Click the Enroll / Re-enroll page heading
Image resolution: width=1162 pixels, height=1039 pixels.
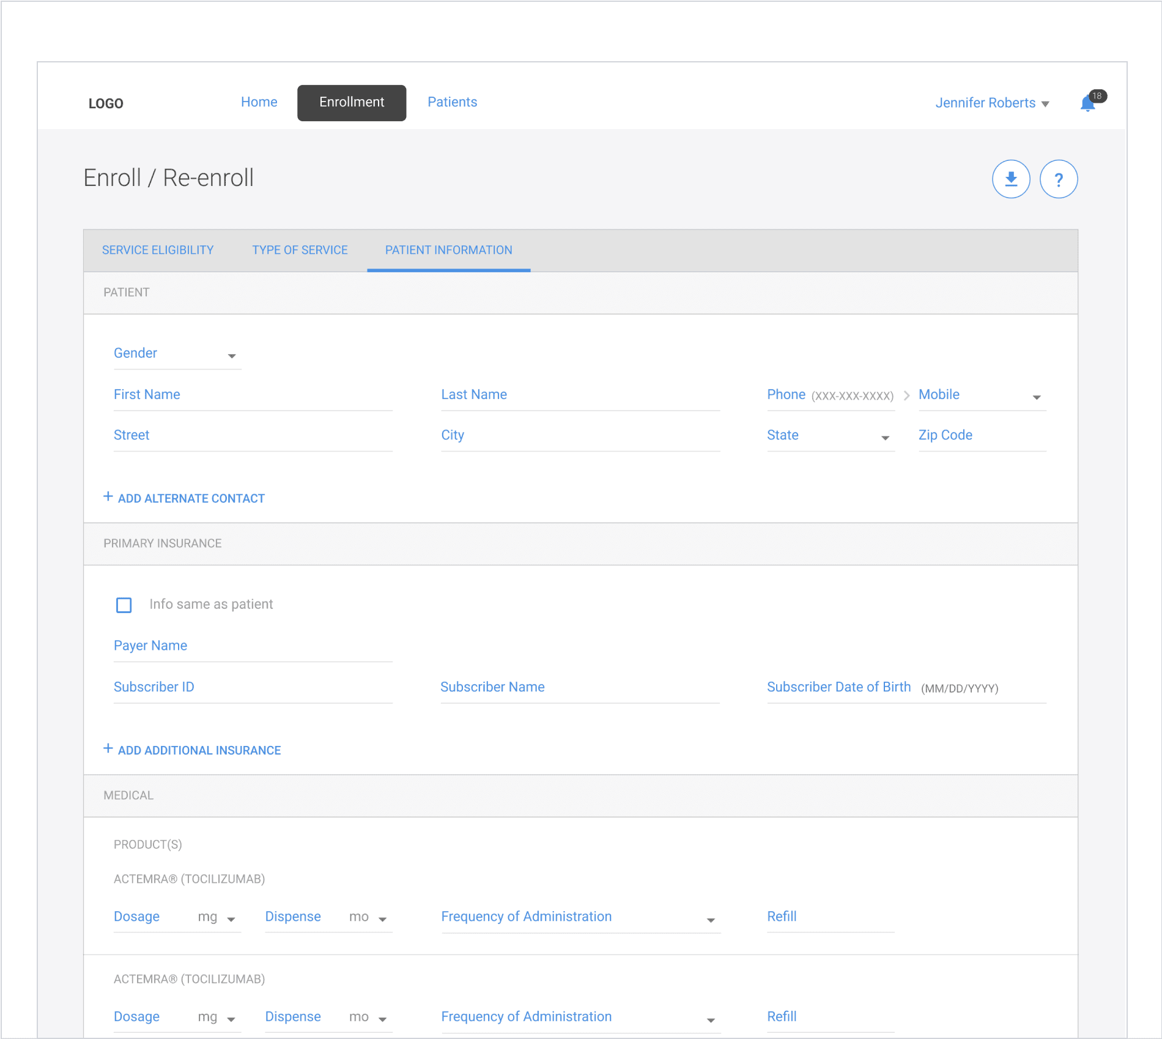click(x=168, y=178)
